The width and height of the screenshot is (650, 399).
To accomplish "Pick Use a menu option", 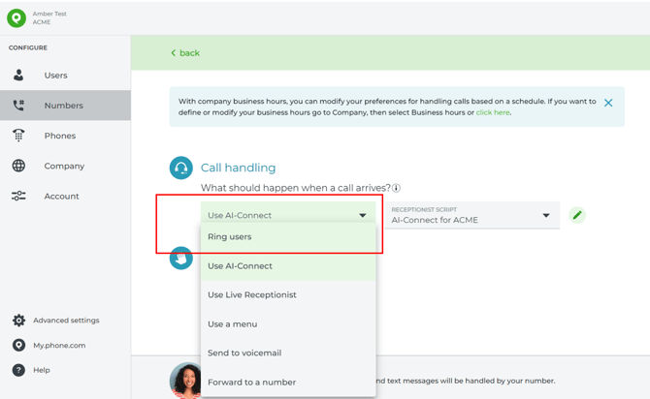I will pos(288,324).
